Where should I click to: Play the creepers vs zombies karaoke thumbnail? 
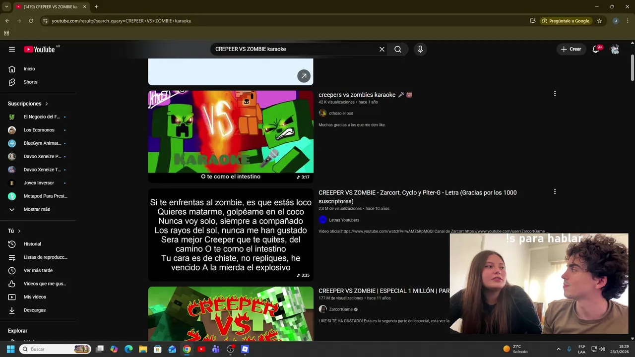coord(231,136)
